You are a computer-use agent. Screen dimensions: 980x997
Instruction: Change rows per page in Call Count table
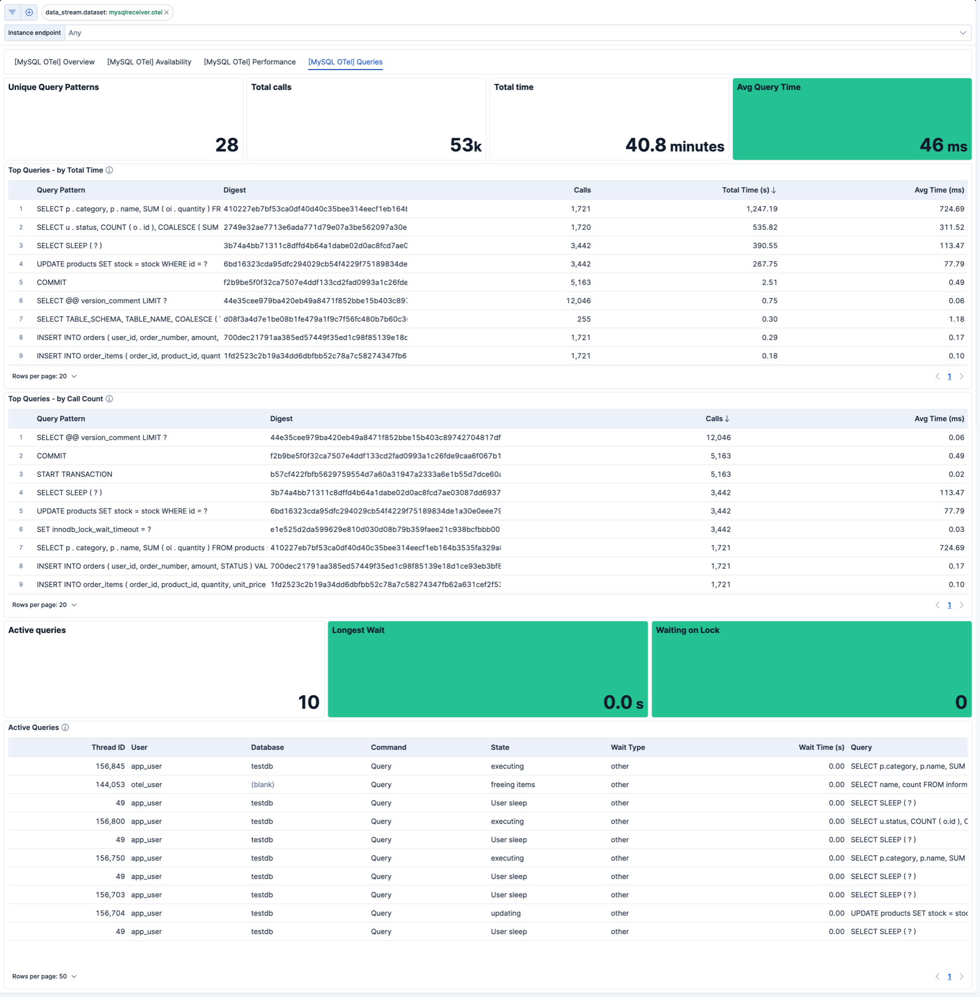click(x=45, y=605)
